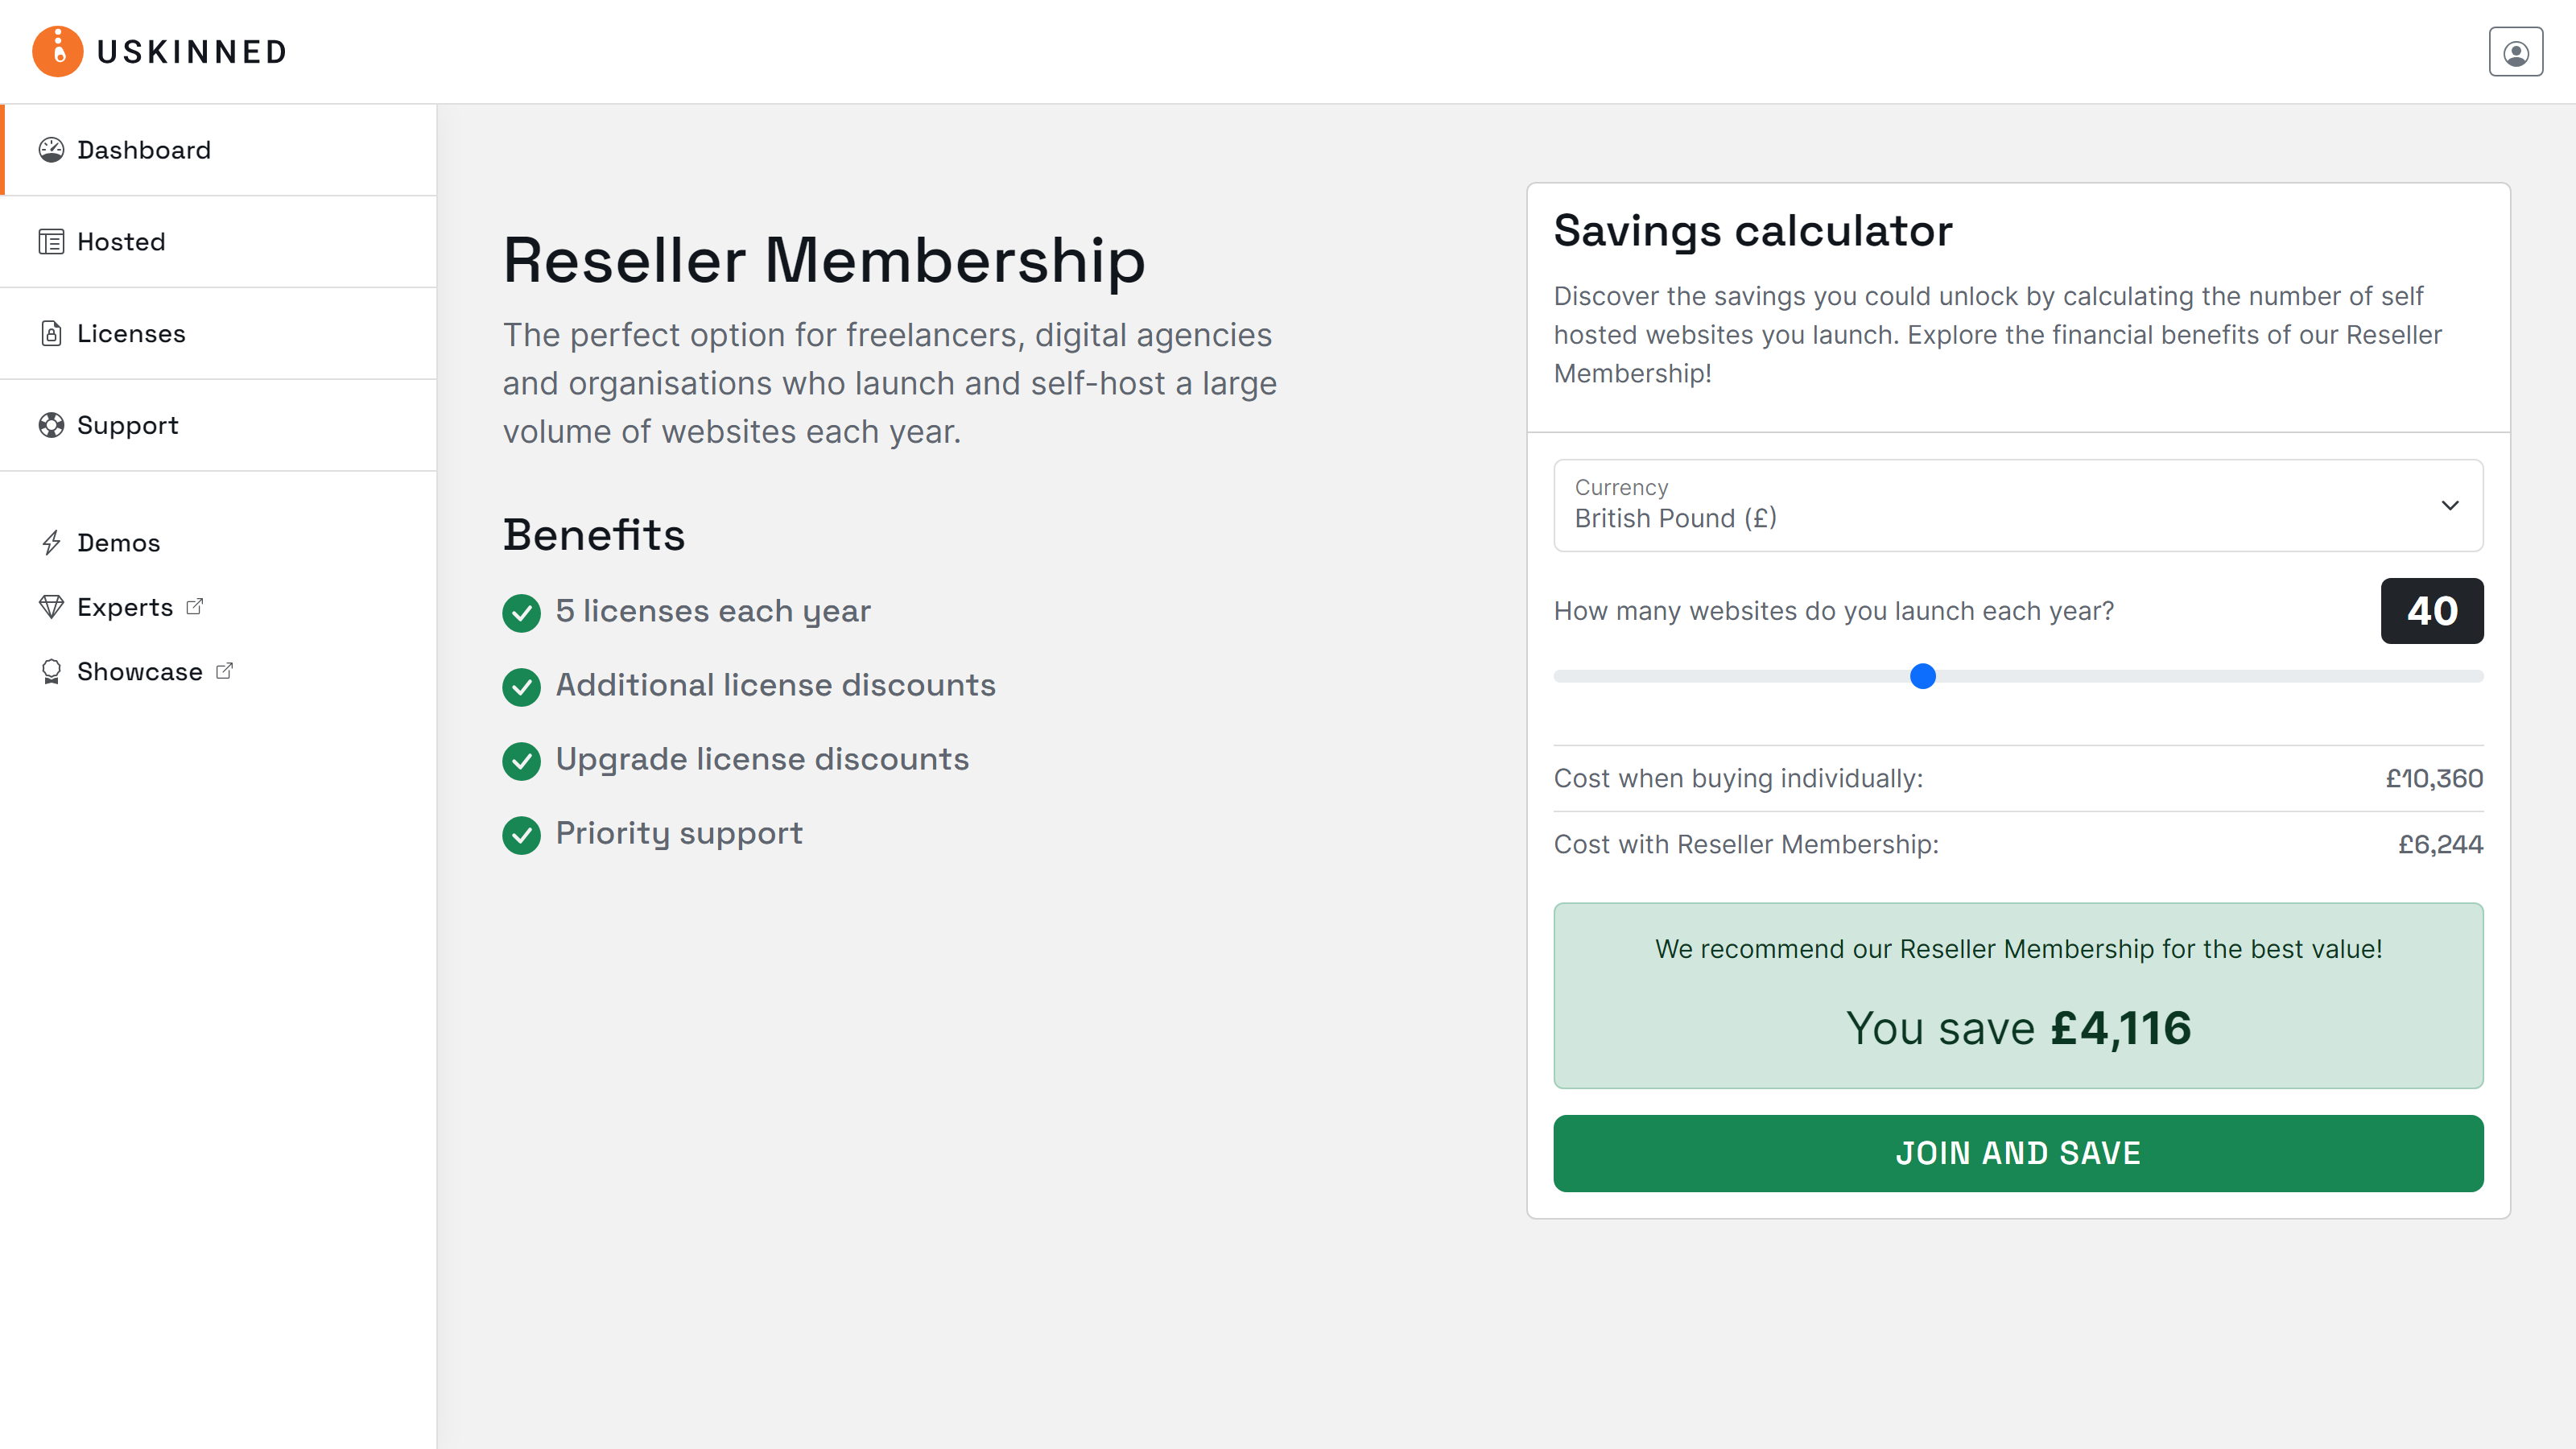Click the external link icon beside Experts
This screenshot has height=1449, width=2576.
[194, 606]
